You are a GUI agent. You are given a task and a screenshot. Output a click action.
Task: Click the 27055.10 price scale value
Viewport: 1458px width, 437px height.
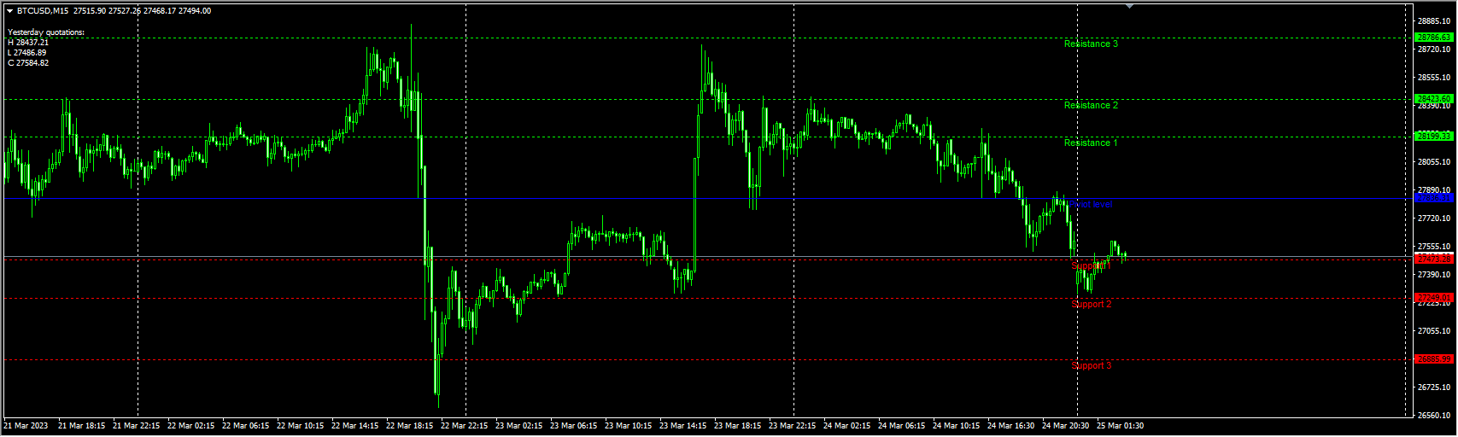(x=1434, y=331)
